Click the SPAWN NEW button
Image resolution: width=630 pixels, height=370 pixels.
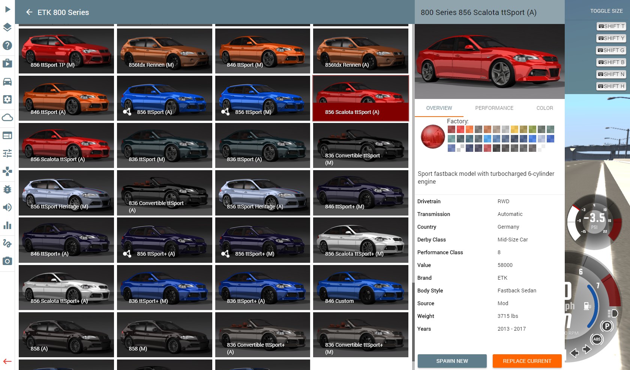tap(452, 361)
